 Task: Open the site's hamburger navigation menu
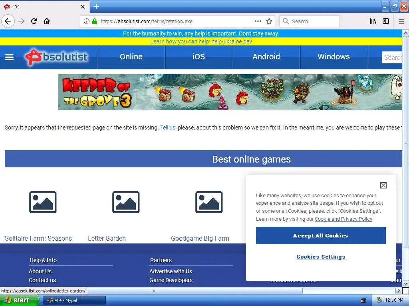(10, 57)
